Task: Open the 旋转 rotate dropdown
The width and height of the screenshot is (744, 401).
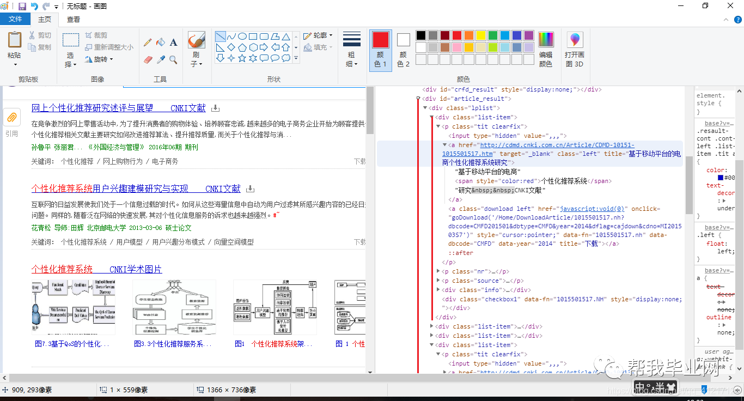Action: pos(99,59)
